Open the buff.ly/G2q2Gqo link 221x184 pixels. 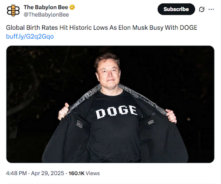pos(30,37)
